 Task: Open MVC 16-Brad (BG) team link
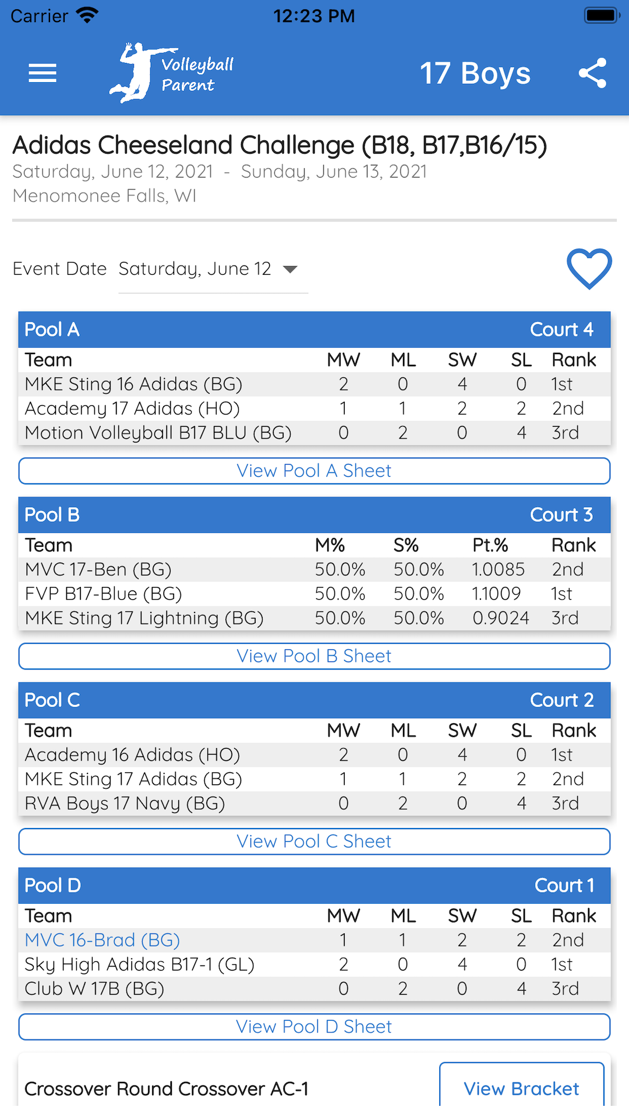(x=103, y=940)
